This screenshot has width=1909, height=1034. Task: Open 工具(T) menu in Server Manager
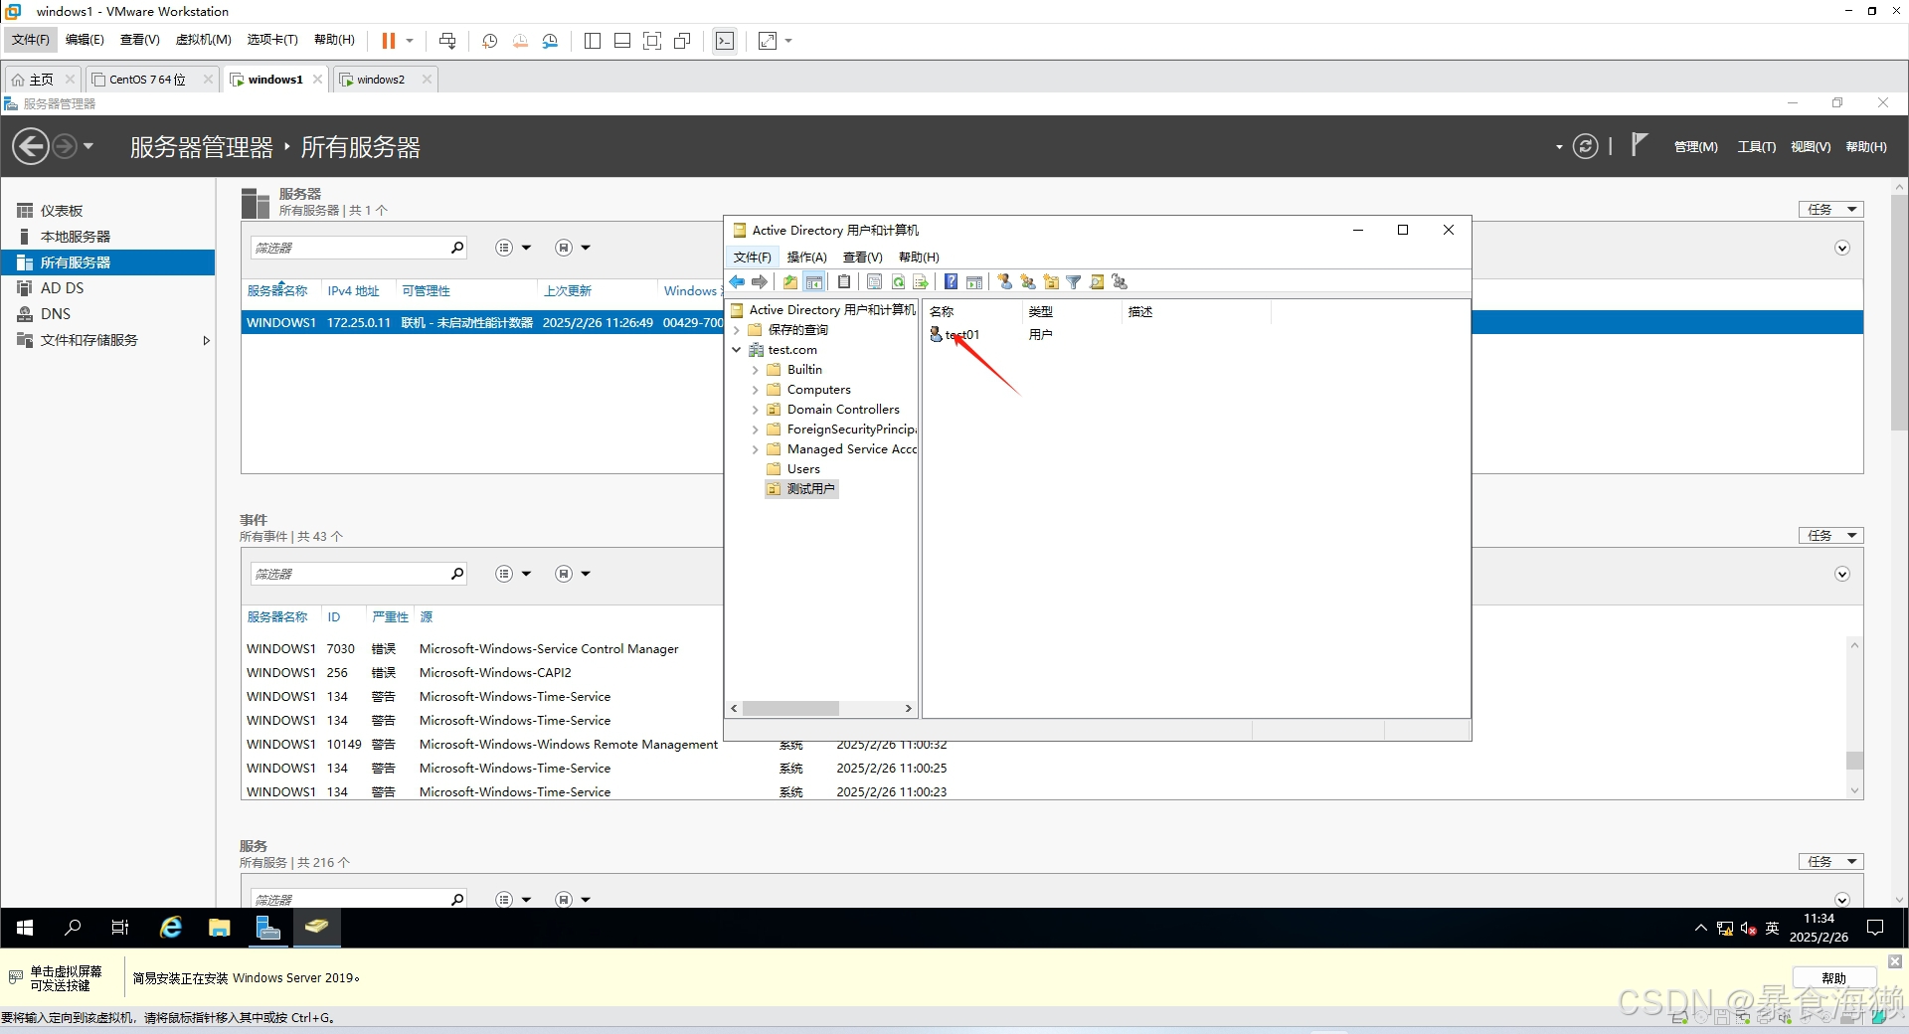(1756, 147)
